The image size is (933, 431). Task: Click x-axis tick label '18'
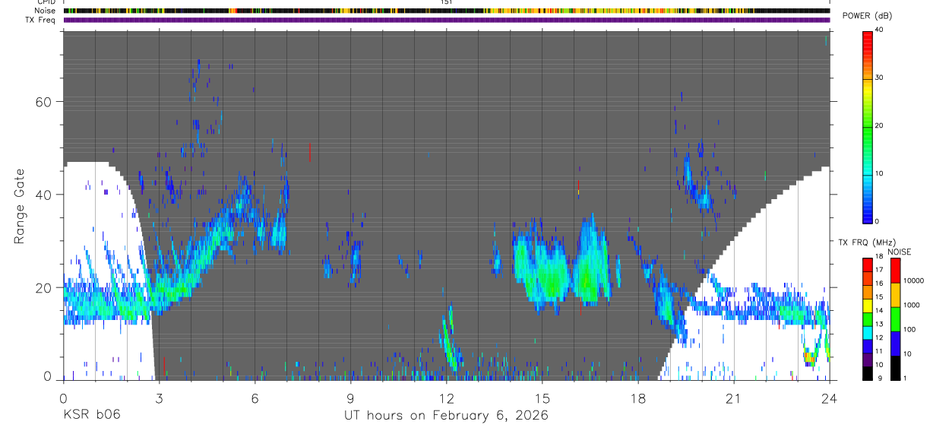tap(638, 398)
